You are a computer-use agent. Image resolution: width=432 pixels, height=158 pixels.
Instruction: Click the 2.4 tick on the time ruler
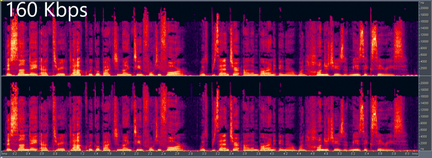[164, 153]
